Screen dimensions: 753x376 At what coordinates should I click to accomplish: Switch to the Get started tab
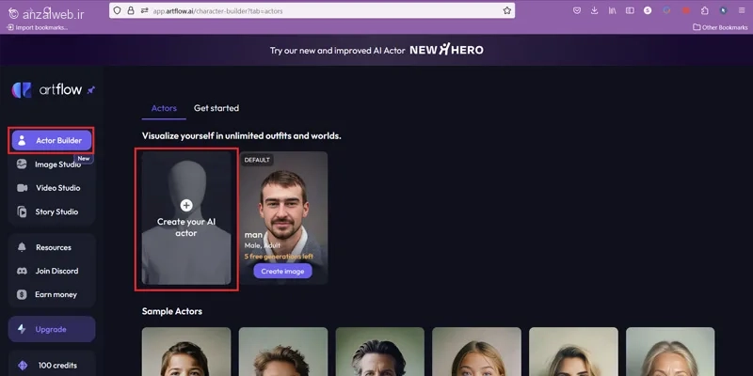click(216, 108)
